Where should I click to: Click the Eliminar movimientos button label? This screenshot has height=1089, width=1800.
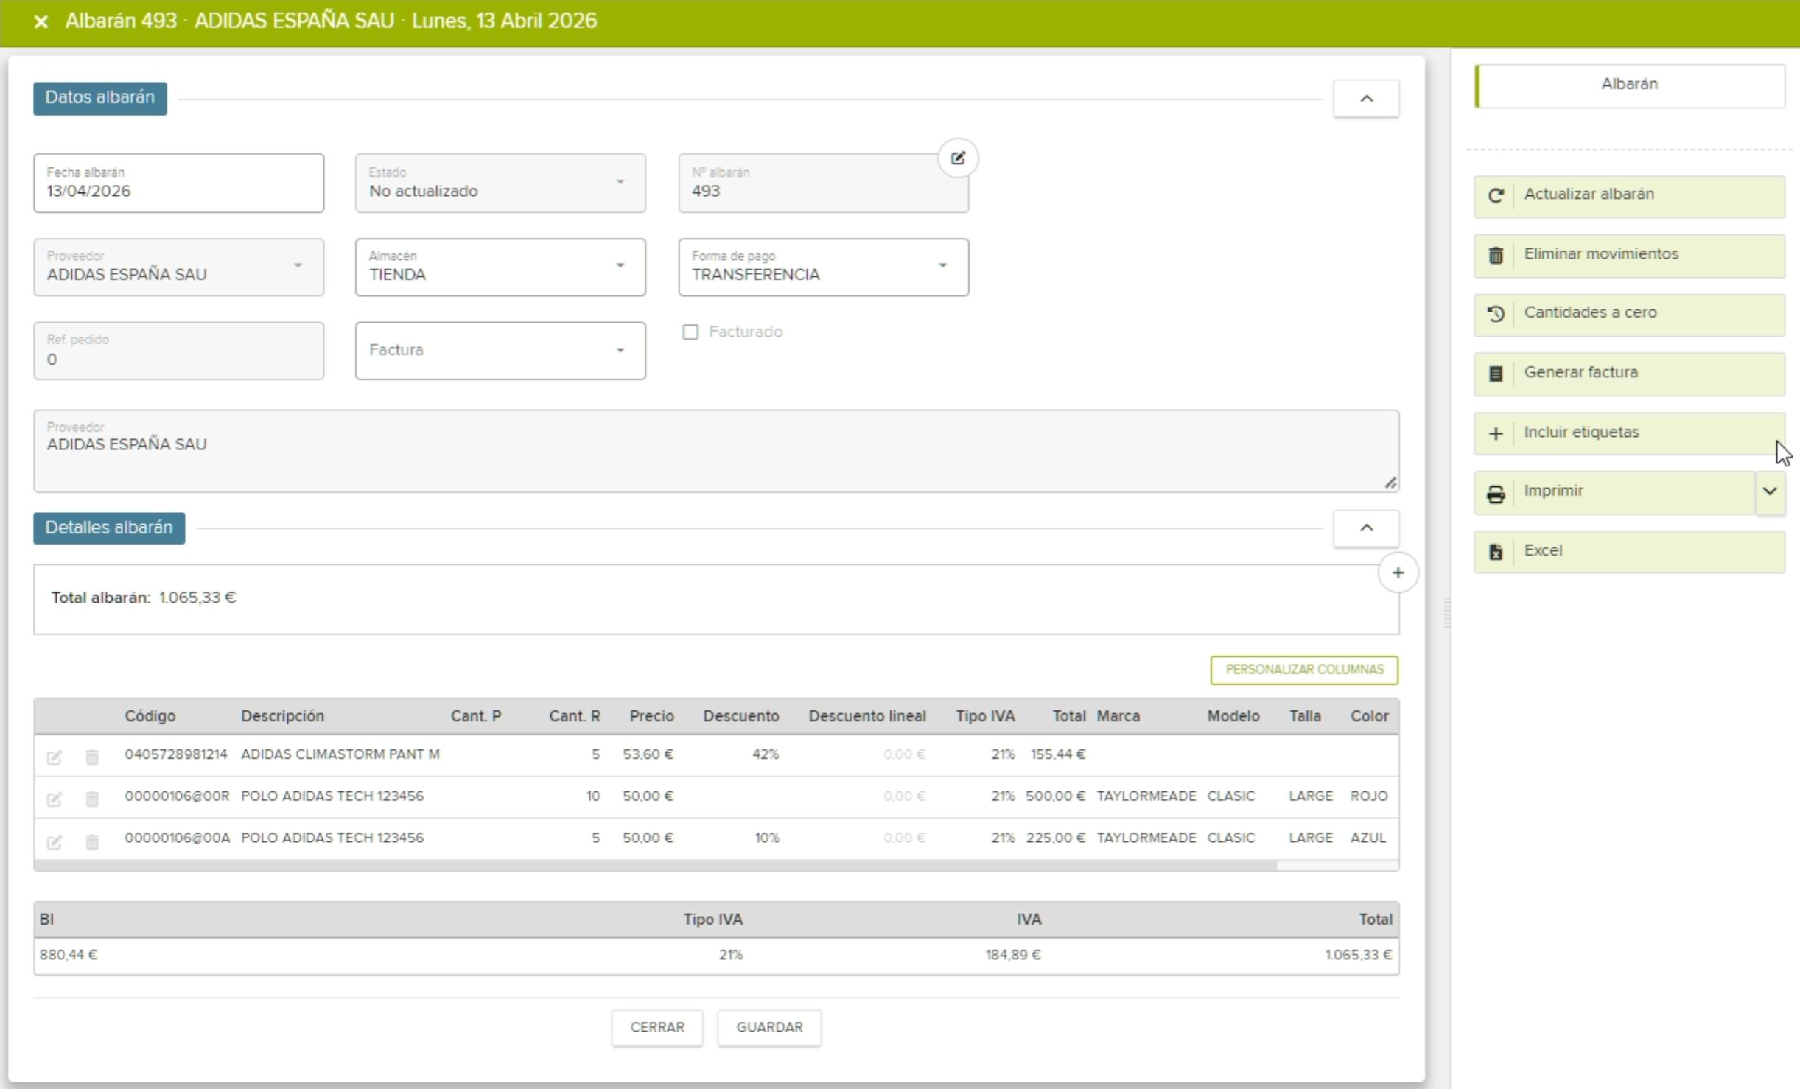pos(1601,254)
